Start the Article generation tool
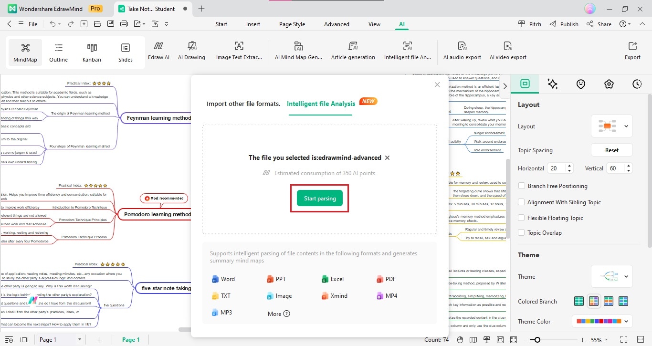 [353, 51]
